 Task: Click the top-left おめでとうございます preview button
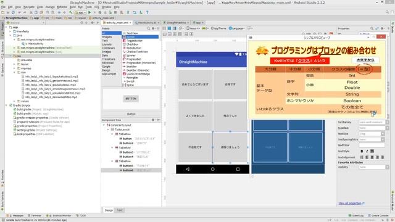tap(195, 84)
